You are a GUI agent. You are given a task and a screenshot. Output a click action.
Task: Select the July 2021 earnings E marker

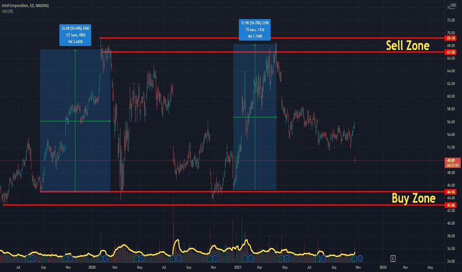(318, 259)
